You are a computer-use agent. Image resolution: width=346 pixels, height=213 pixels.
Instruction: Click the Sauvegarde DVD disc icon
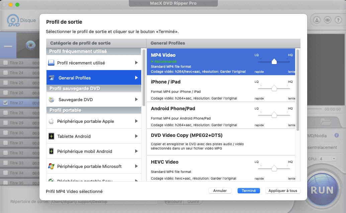pos(52,99)
